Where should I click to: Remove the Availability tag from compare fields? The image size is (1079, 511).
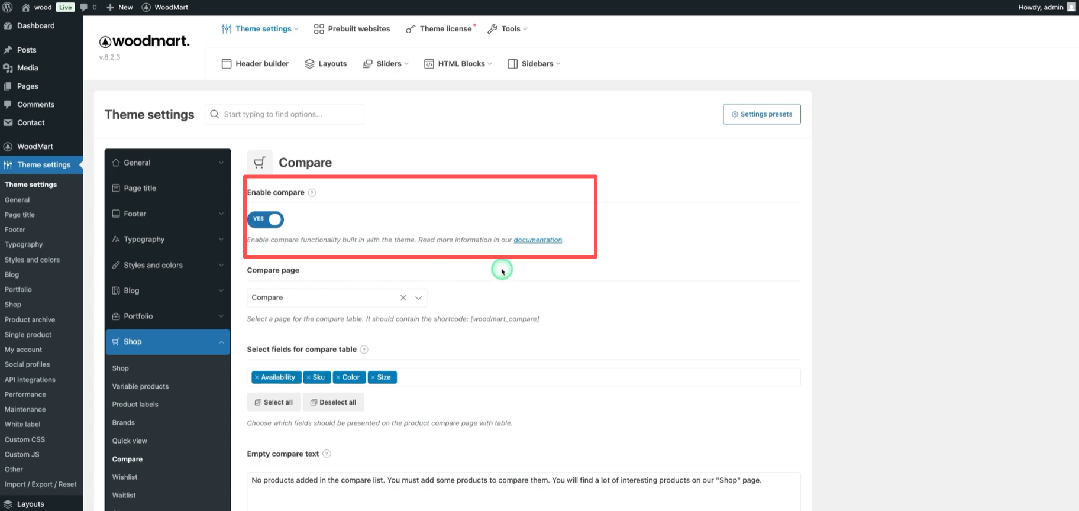point(257,377)
